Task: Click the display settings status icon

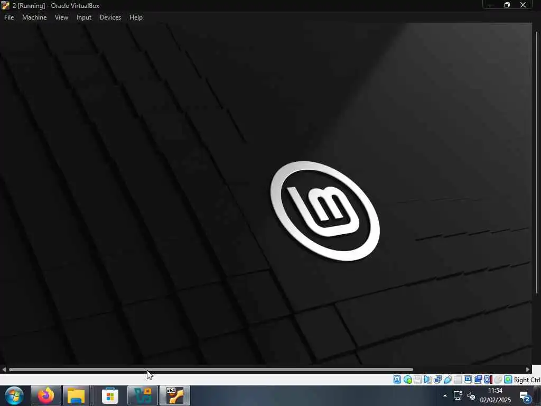Action: (x=468, y=380)
